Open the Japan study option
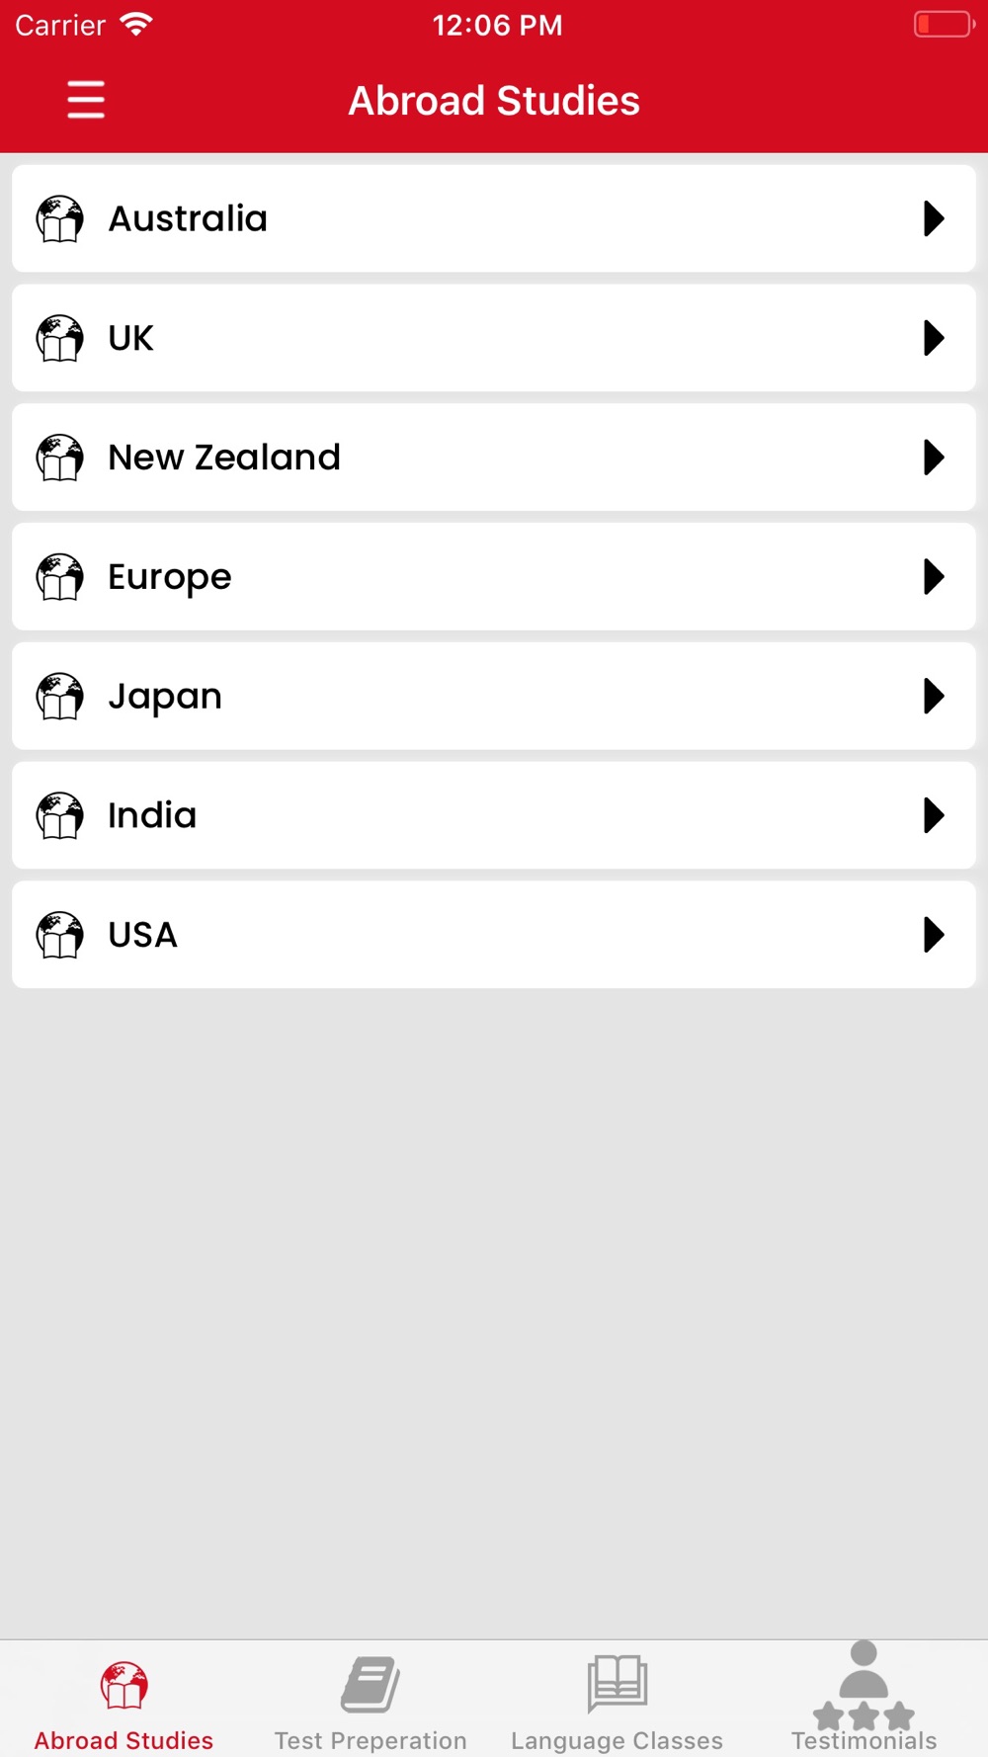The height and width of the screenshot is (1757, 988). [x=494, y=696]
